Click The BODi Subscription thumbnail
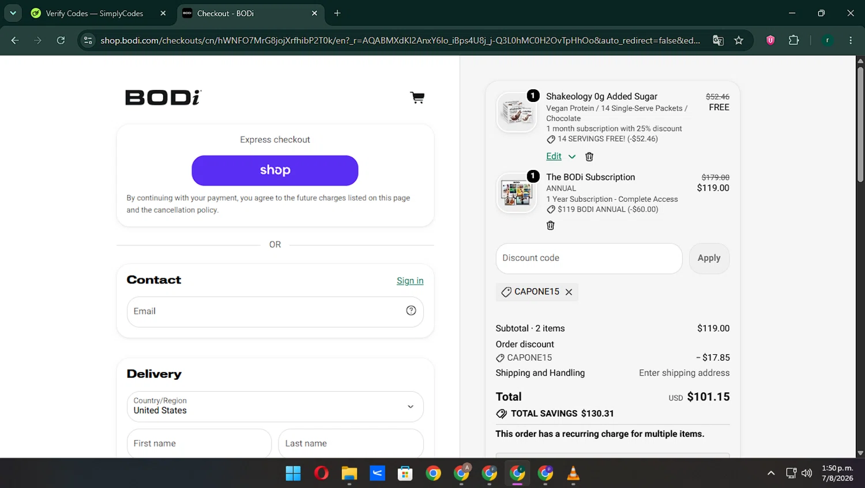 (517, 193)
